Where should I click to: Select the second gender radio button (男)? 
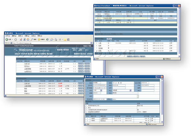pyautogui.click(x=118, y=83)
